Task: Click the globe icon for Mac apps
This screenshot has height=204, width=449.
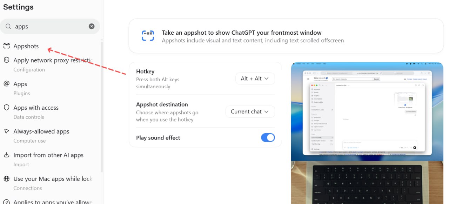Action: pos(6,178)
